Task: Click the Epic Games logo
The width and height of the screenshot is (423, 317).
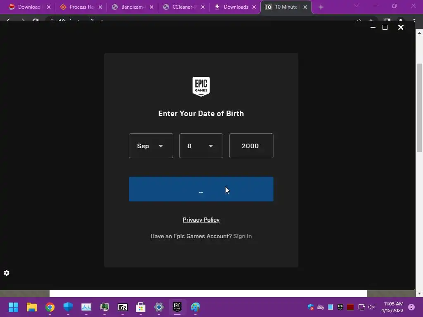Action: [x=201, y=87]
